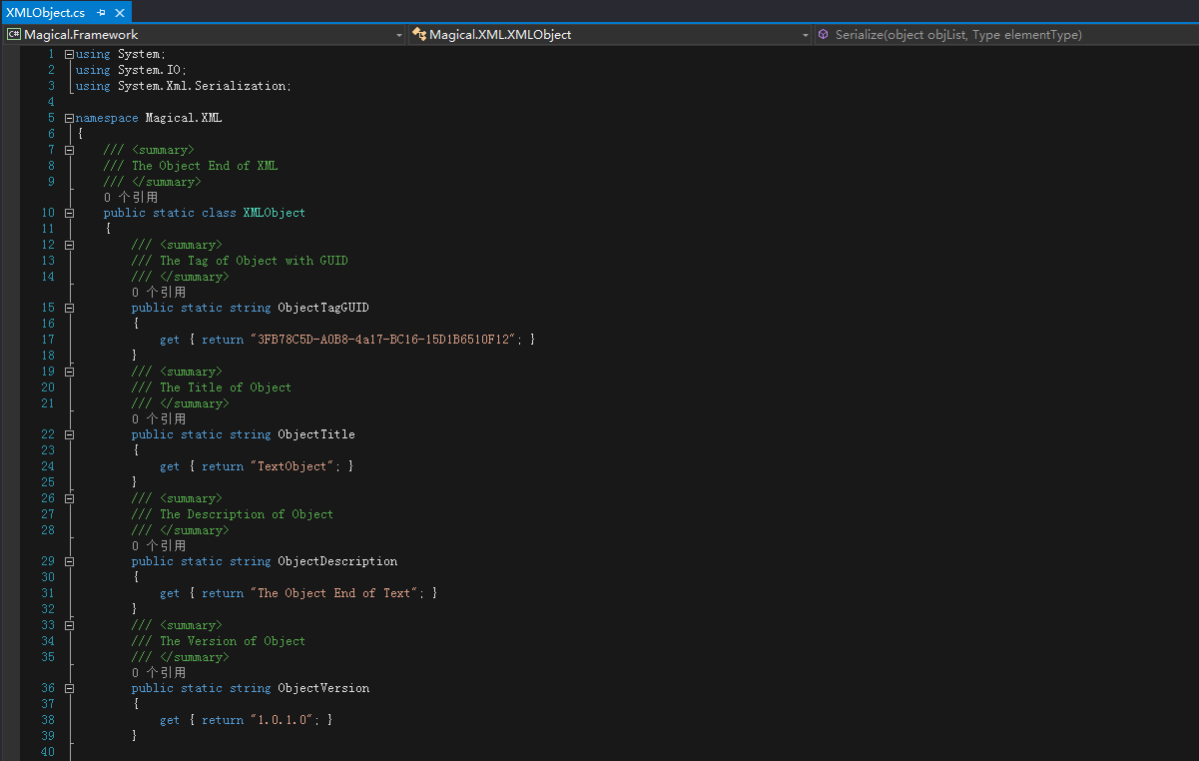The image size is (1199, 761).
Task: Collapse the summary comment at line 12
Action: (x=69, y=245)
